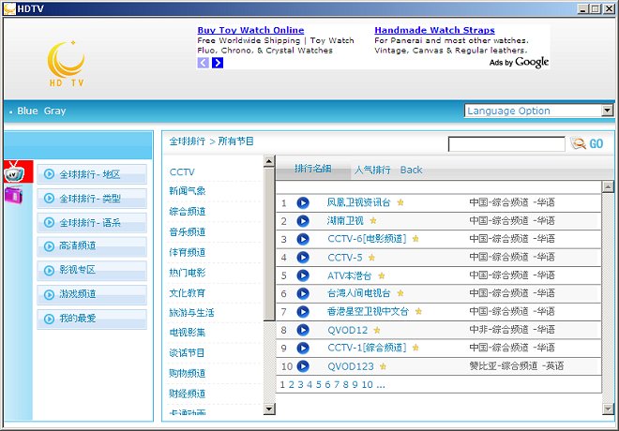Viewport: 619px width, 431px height.
Task: Click down arrow of category list scrollbar
Action: pos(269,409)
